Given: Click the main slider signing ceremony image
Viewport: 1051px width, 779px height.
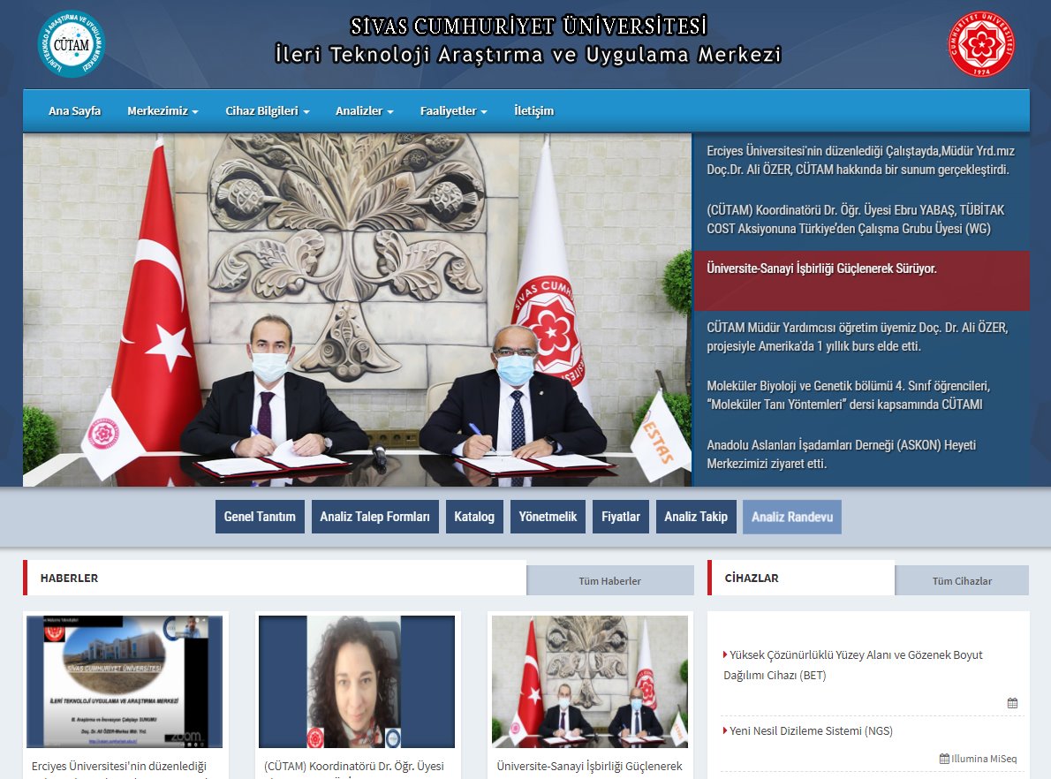Looking at the screenshot, I should 357,310.
